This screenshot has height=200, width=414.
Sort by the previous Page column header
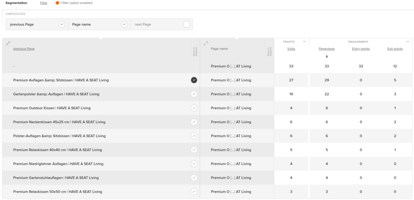point(24,49)
